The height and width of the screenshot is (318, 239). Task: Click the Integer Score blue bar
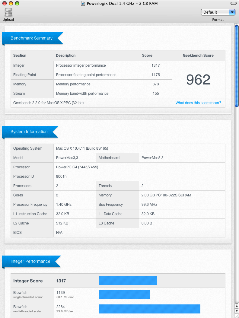pyautogui.click(x=128, y=281)
